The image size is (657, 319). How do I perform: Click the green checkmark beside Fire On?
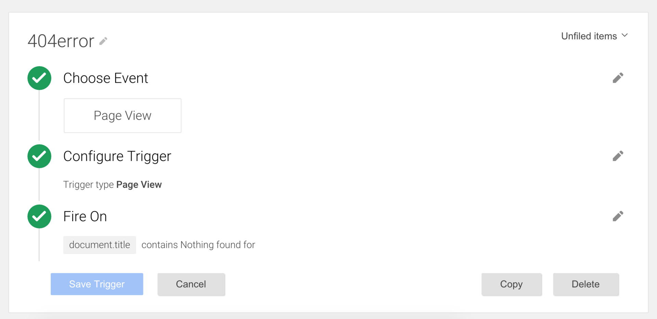pos(39,216)
